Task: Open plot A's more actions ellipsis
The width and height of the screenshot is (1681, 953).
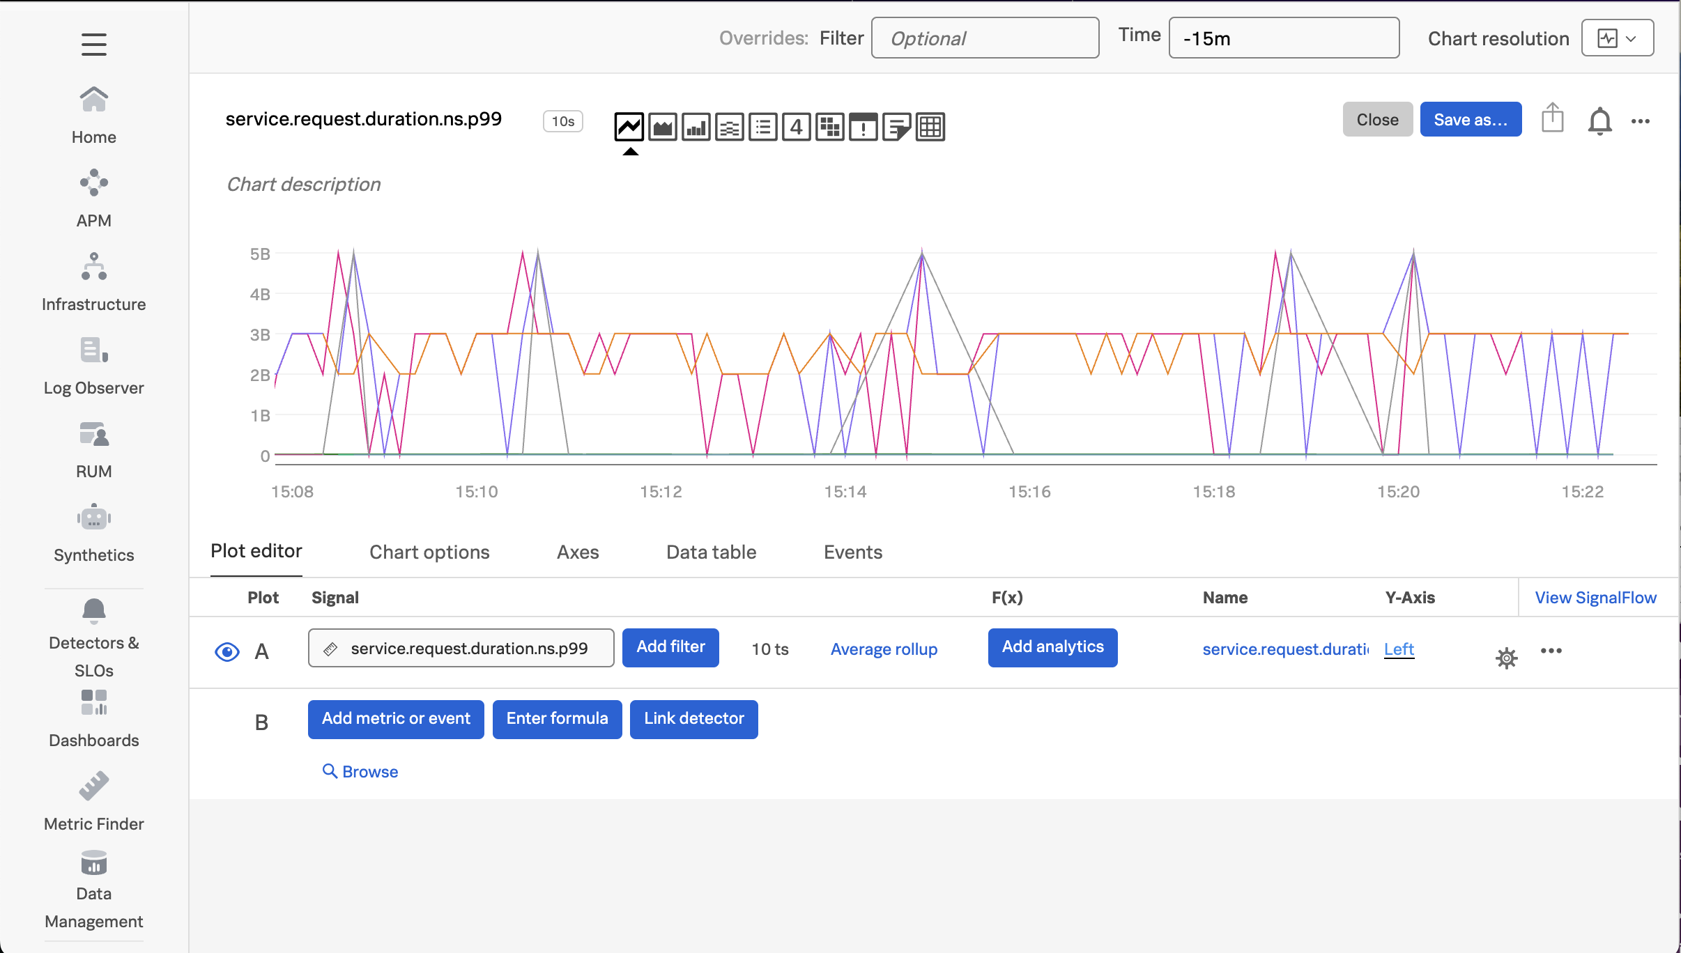Action: (1551, 651)
